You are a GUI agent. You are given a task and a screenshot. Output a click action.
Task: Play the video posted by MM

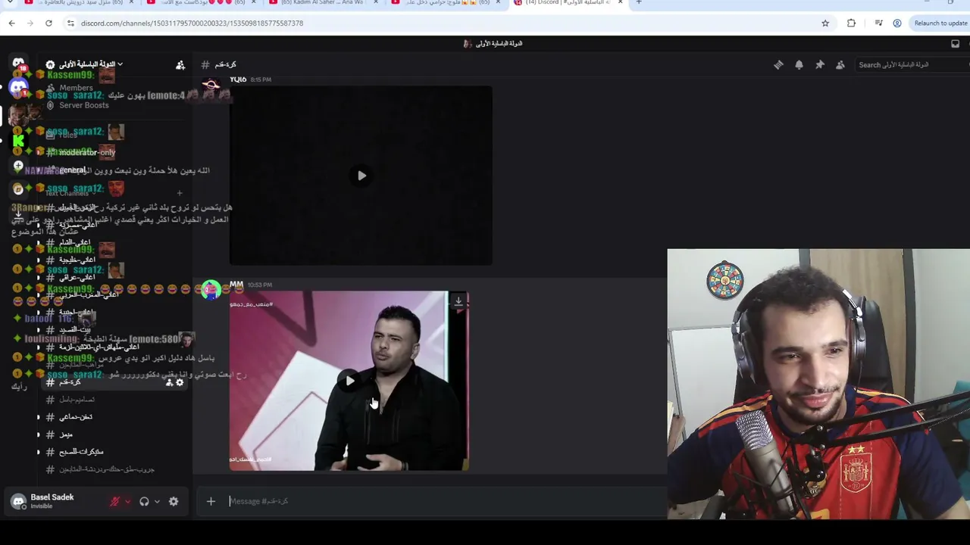(349, 381)
